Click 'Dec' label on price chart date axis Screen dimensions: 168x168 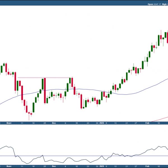tap(54, 123)
